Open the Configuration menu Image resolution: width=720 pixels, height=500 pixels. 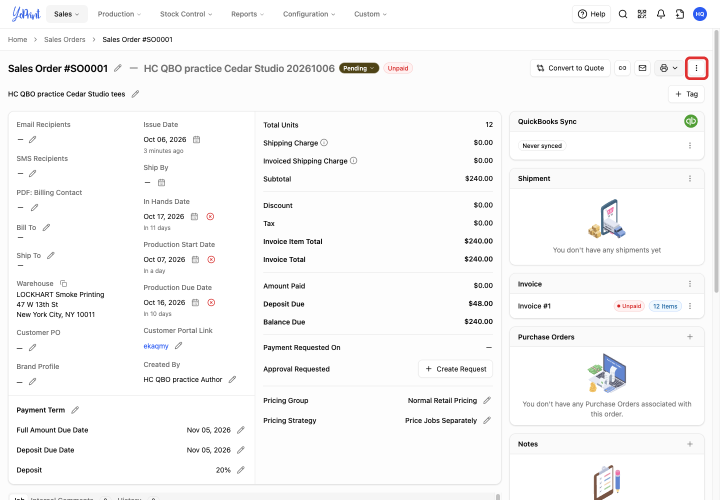coord(309,14)
